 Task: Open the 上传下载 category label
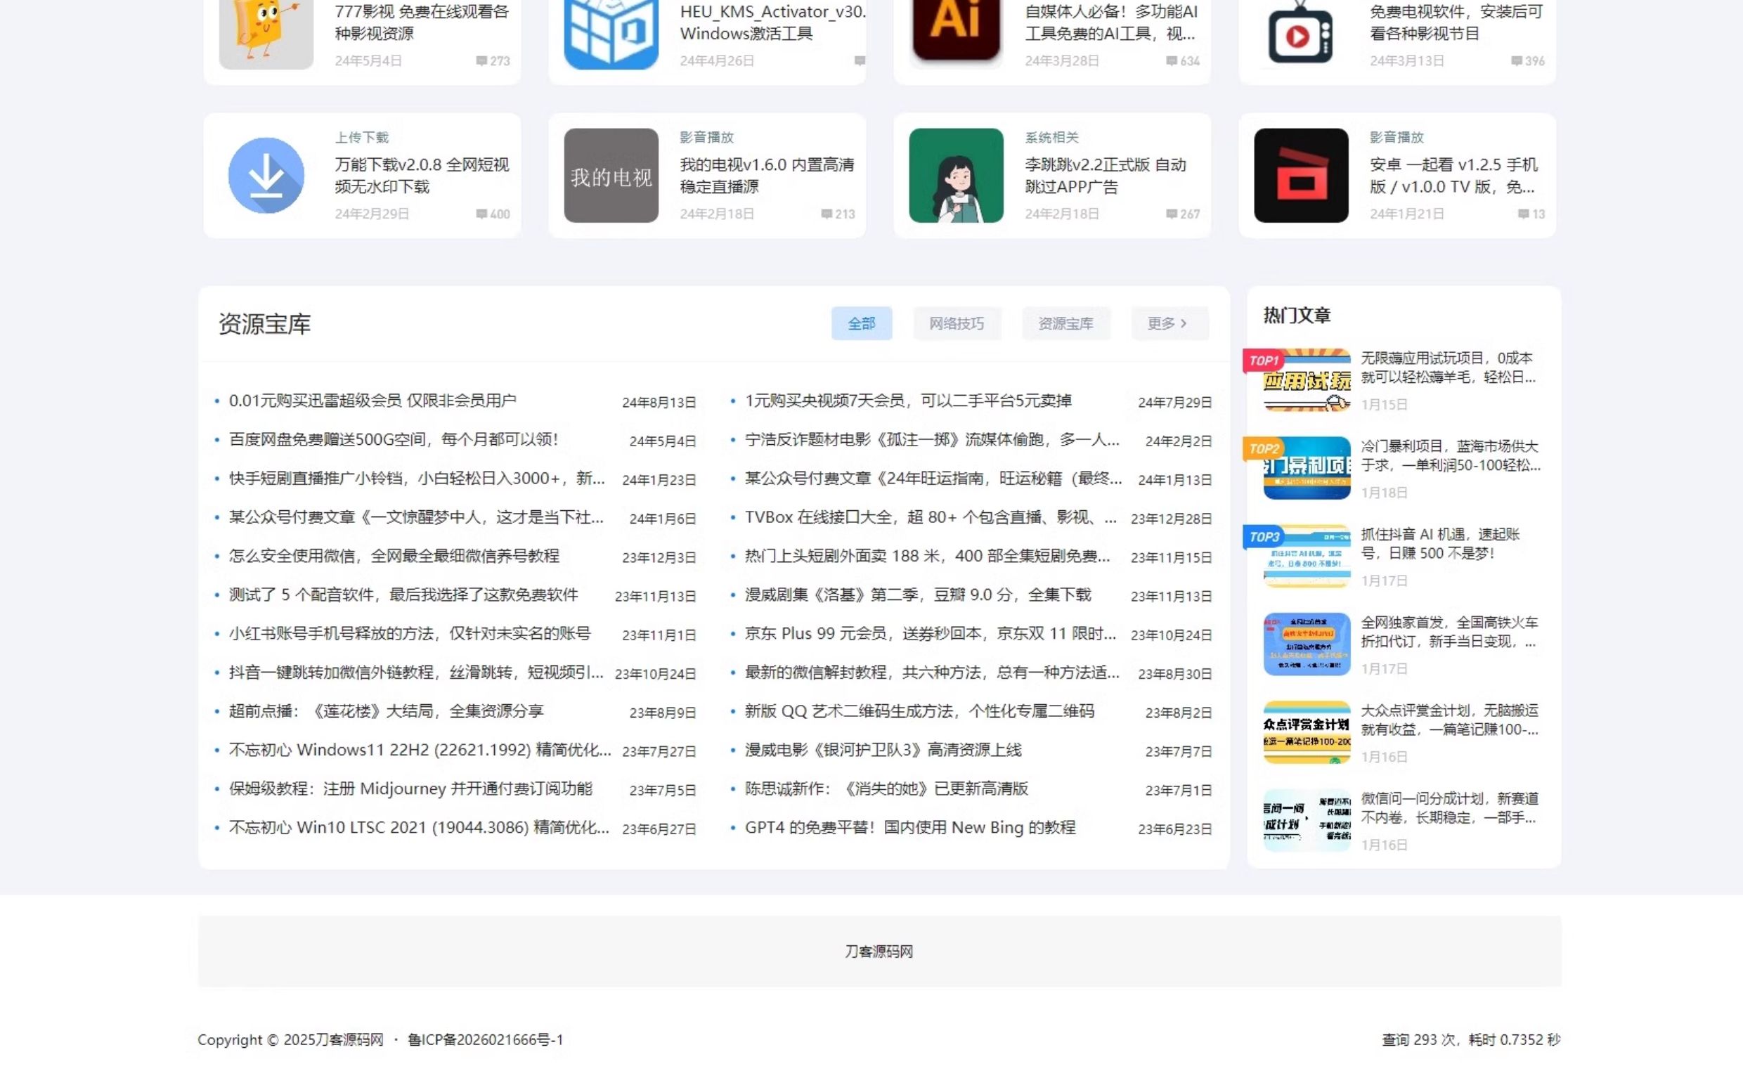click(x=362, y=138)
